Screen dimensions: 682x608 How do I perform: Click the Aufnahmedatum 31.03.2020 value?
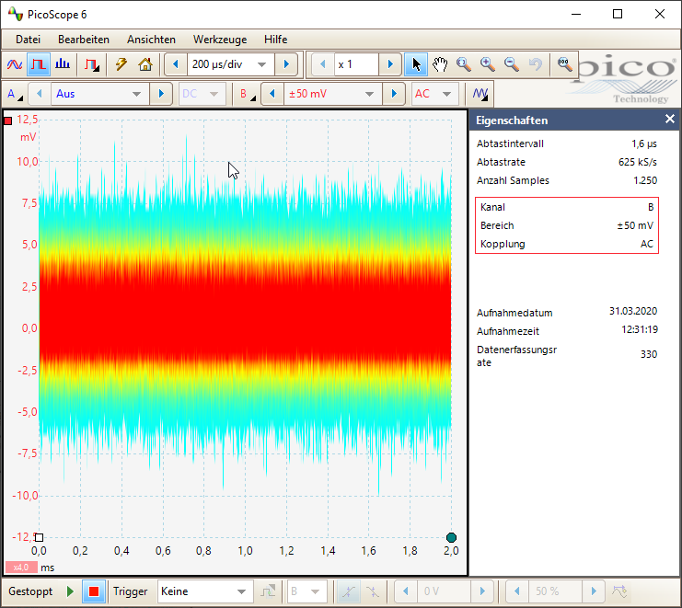(633, 311)
